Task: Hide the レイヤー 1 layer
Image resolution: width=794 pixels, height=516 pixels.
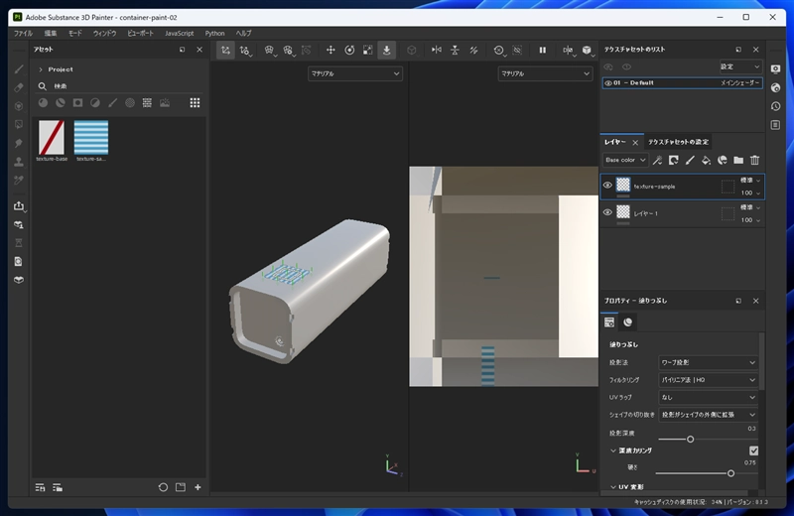Action: pyautogui.click(x=607, y=212)
